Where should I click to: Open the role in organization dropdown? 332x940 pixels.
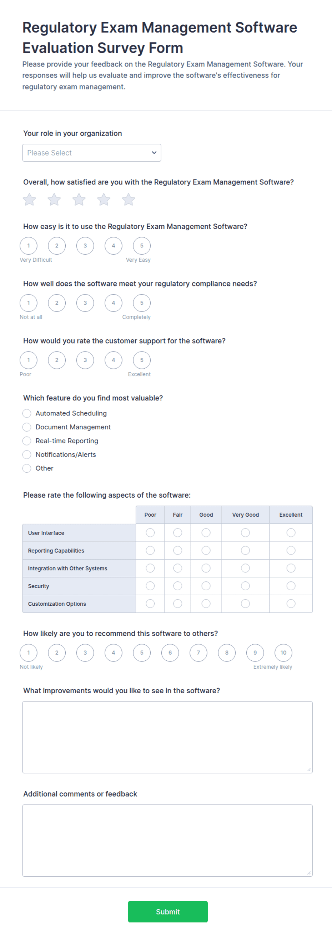coord(92,153)
